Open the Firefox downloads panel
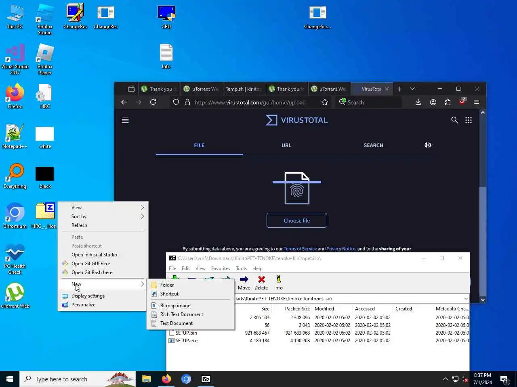517x387 pixels. tap(418, 102)
